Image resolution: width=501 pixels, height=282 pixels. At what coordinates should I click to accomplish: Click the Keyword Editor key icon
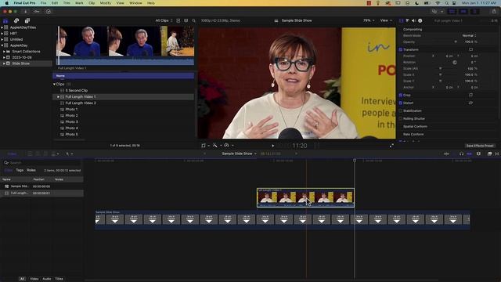[x=37, y=12]
